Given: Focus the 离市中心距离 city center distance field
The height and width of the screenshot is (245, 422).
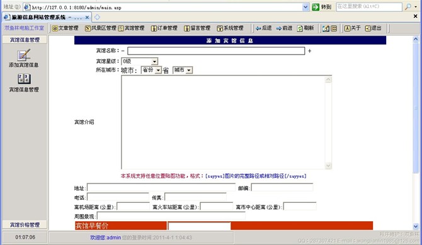Looking at the screenshot, I should click(300, 206).
